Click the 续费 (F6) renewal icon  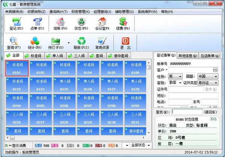point(122,24)
